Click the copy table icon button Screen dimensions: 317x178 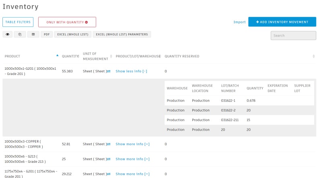point(20,34)
